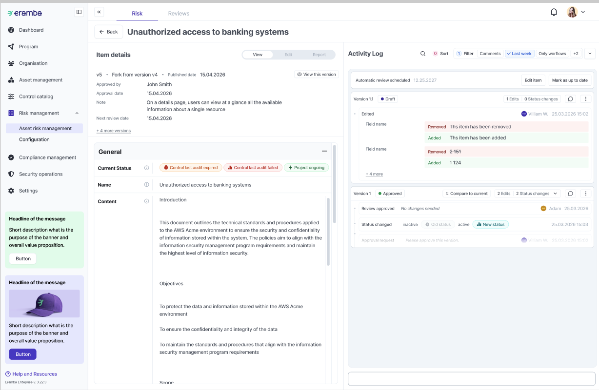Open comments on Version 1.1 draft

570,99
